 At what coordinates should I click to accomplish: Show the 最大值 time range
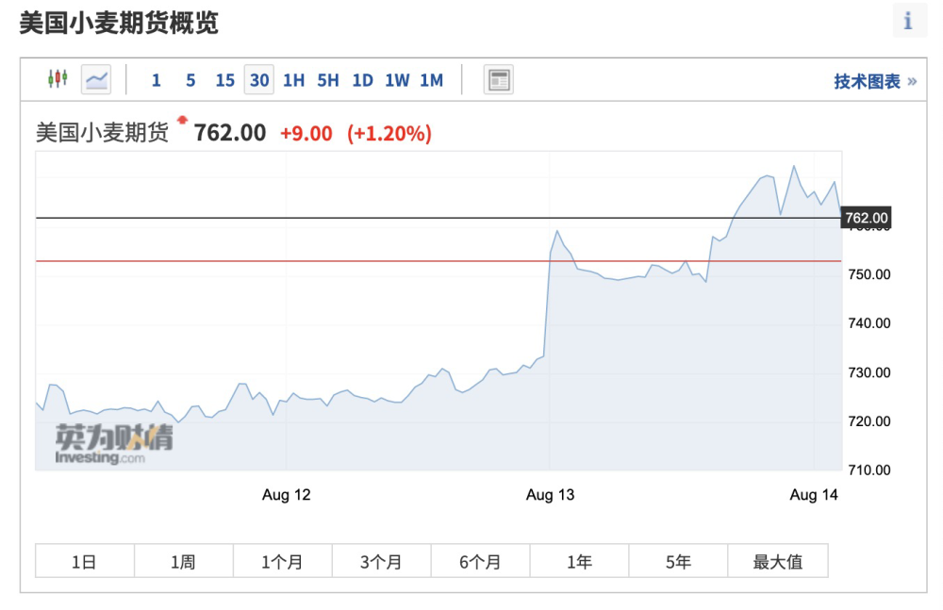(778, 561)
